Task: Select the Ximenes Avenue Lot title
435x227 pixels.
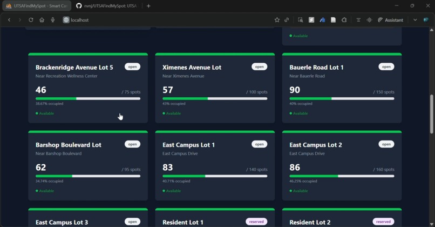Action: tap(192, 68)
